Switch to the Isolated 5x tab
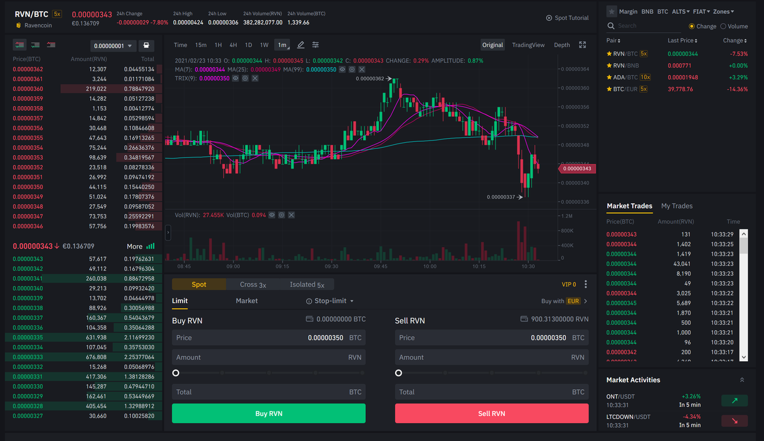The height and width of the screenshot is (441, 764). pyautogui.click(x=307, y=285)
